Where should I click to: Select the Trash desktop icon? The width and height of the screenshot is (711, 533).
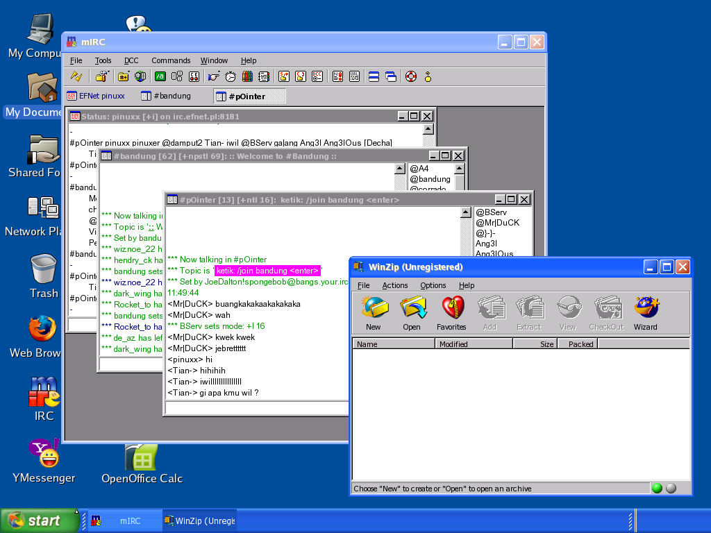[x=44, y=276]
